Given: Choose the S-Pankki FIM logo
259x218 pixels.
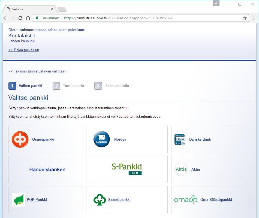Looking at the screenshot, I should pyautogui.click(x=127, y=169).
